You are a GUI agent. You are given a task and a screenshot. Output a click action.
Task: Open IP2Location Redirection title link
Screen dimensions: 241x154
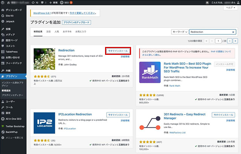coord(75,114)
